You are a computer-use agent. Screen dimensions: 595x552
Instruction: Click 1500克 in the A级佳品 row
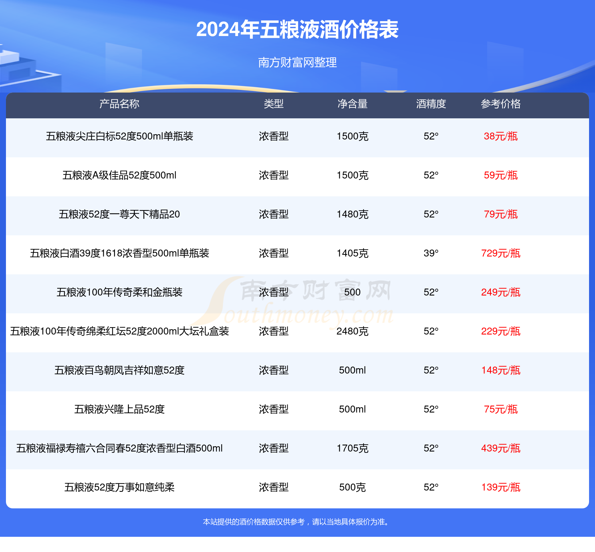point(352,175)
